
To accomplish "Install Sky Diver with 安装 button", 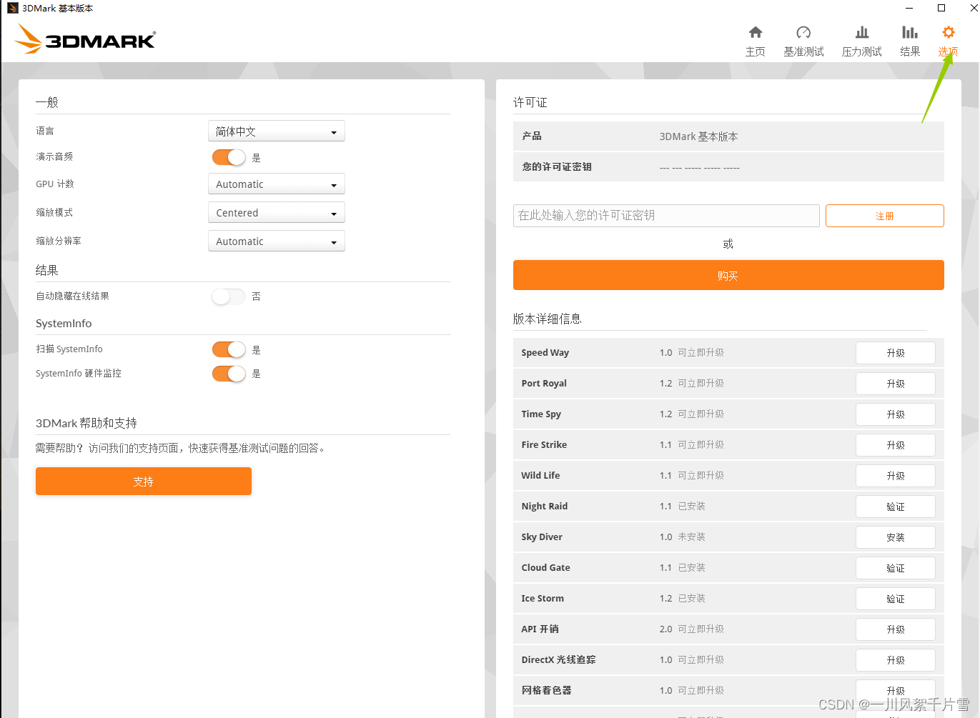I will (896, 537).
